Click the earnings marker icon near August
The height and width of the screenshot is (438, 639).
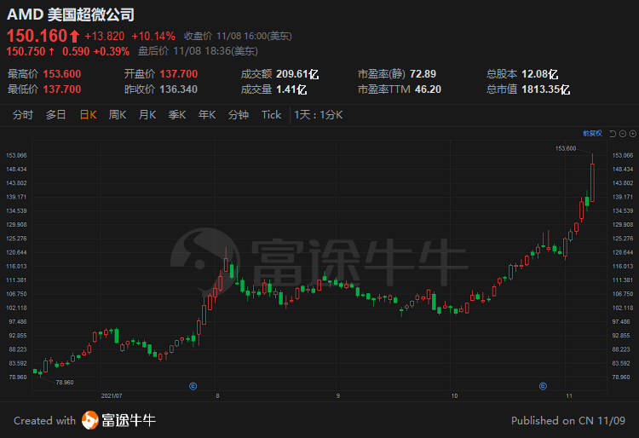click(193, 386)
